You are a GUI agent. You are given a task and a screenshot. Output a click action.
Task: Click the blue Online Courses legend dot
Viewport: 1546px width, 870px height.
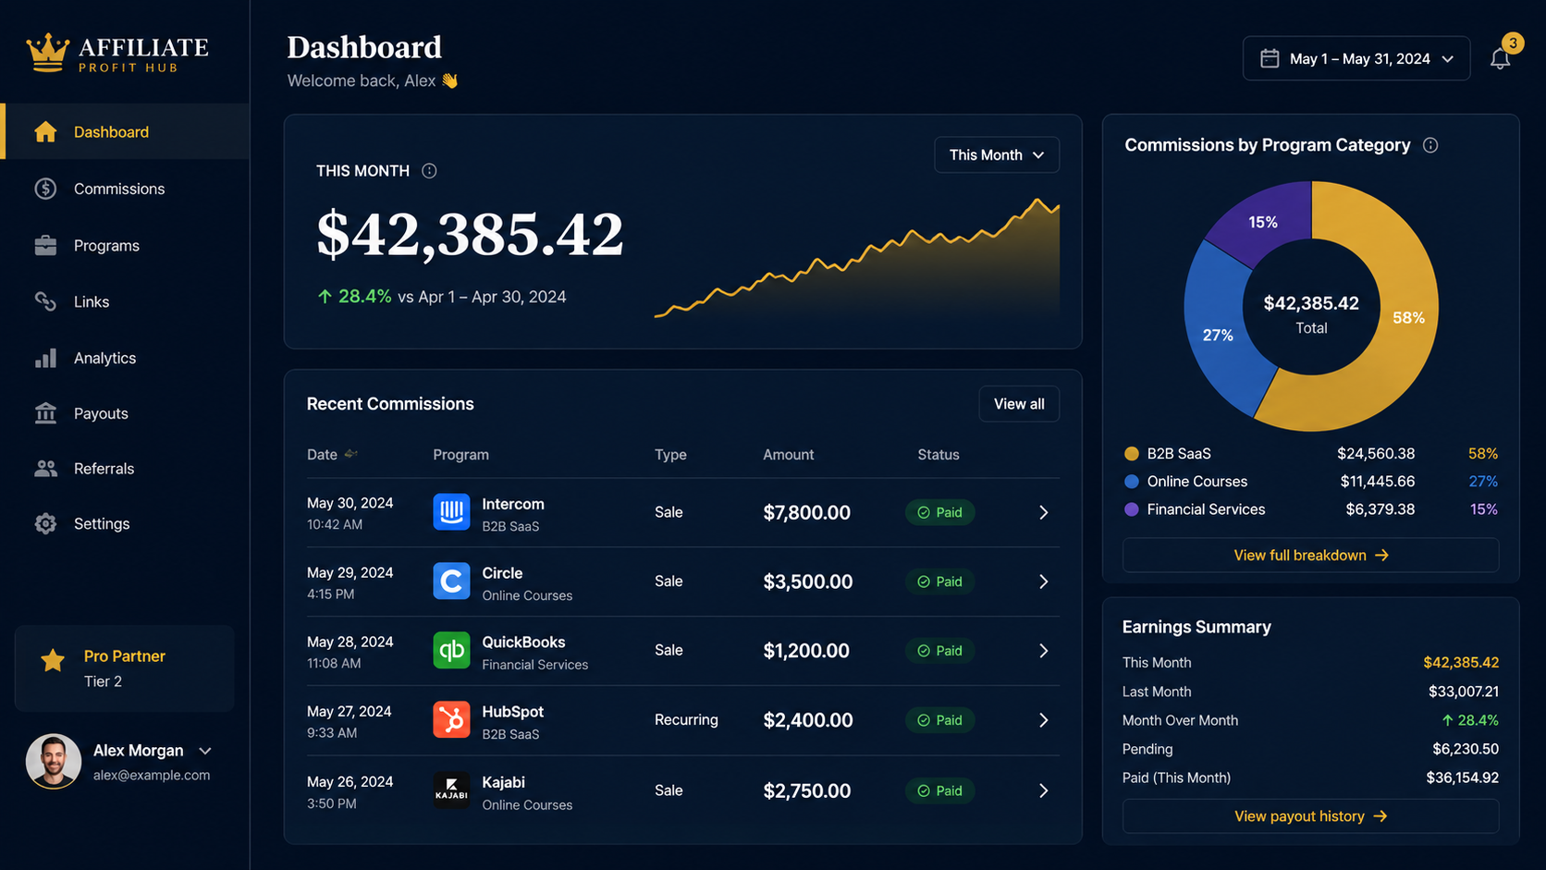1131,482
